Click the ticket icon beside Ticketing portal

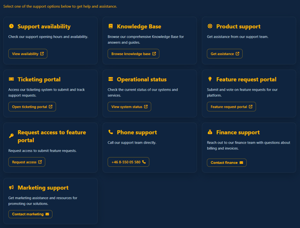[12, 79]
